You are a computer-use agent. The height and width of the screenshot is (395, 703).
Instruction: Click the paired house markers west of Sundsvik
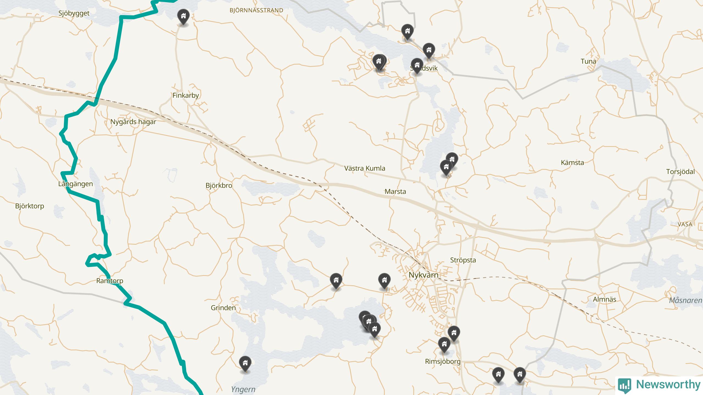pyautogui.click(x=379, y=62)
